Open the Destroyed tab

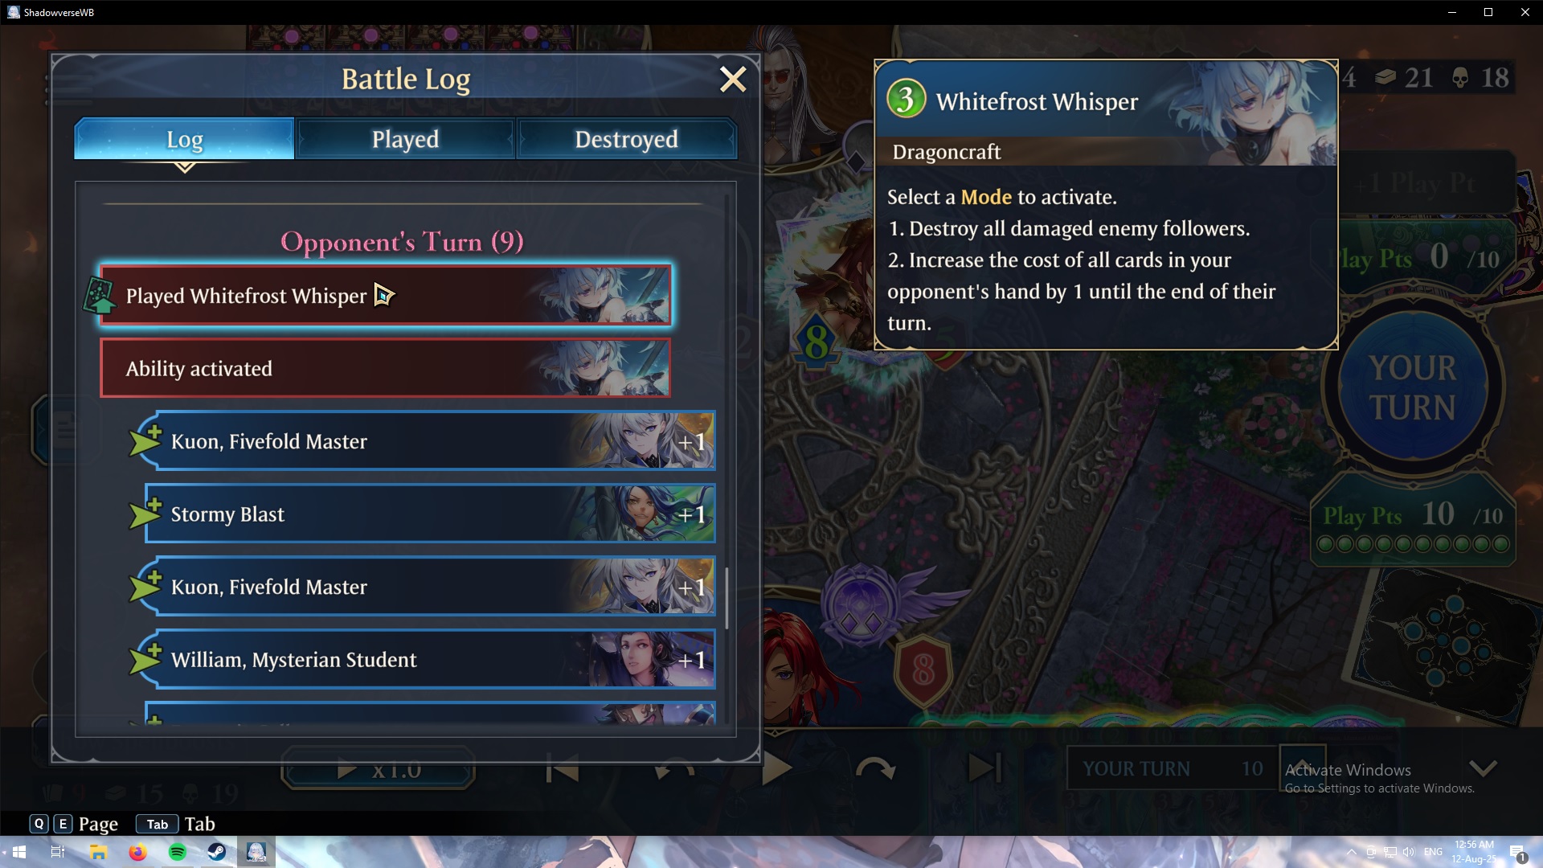pyautogui.click(x=626, y=139)
